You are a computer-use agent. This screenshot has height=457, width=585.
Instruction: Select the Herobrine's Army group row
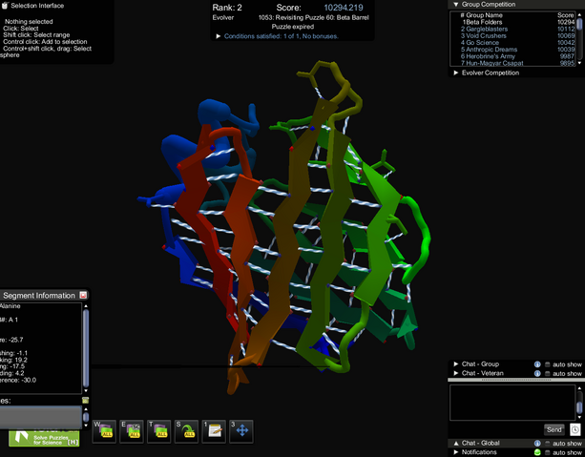[513, 56]
